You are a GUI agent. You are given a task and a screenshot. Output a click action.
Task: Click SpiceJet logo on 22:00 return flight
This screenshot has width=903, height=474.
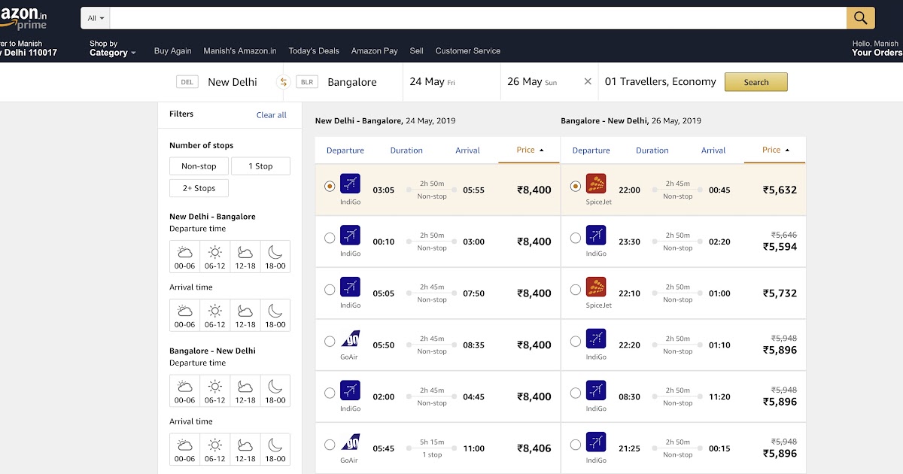pyautogui.click(x=596, y=184)
